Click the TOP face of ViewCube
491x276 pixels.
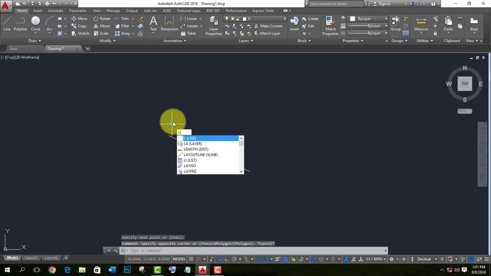coord(465,84)
